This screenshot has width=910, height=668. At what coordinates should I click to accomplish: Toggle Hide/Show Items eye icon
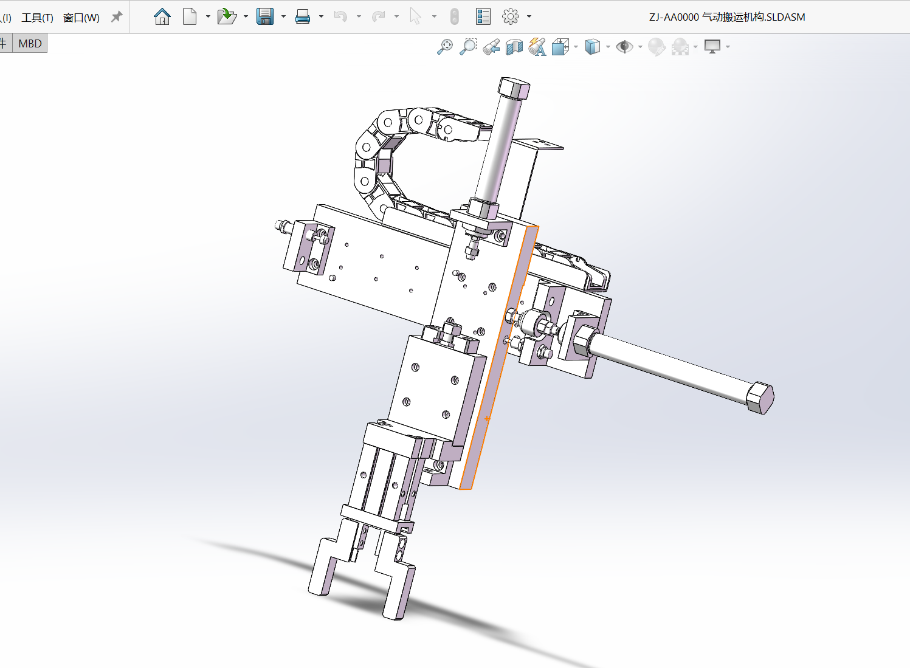pos(624,47)
